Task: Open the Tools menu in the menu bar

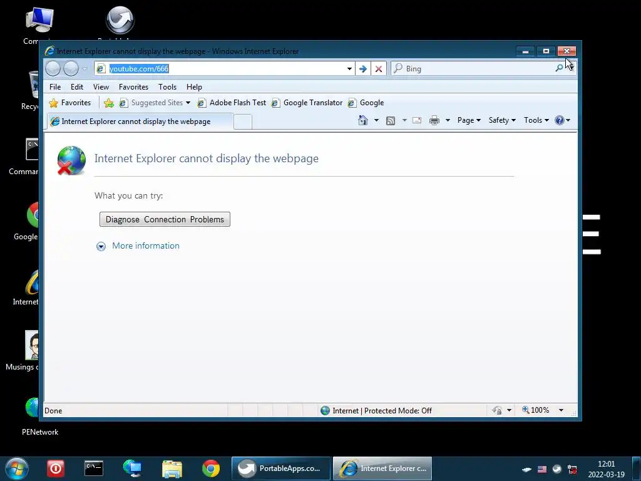Action: pyautogui.click(x=168, y=86)
